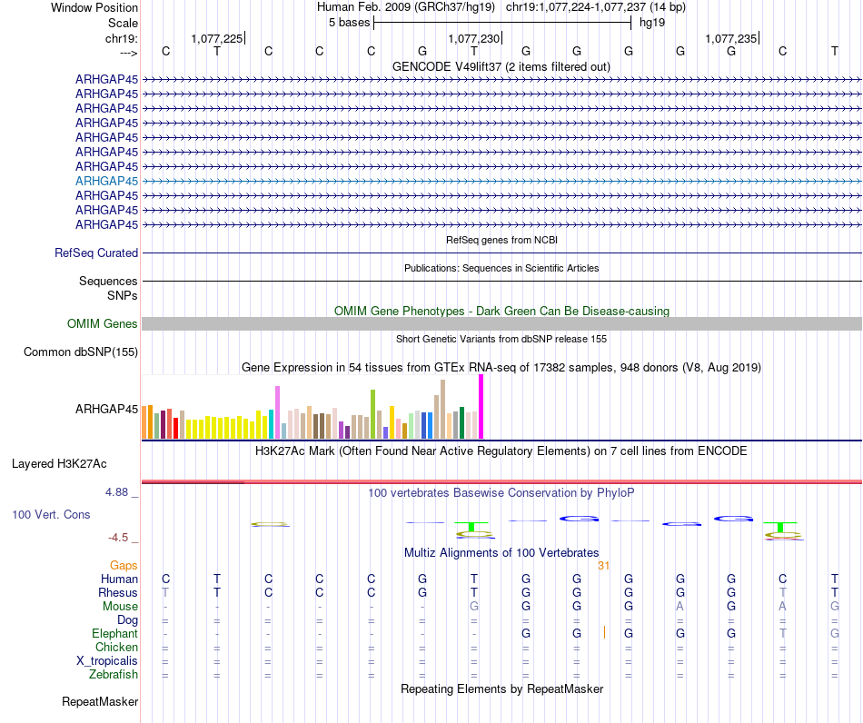
Task: Click the dbSNP release 155 track title
Action: (x=501, y=339)
